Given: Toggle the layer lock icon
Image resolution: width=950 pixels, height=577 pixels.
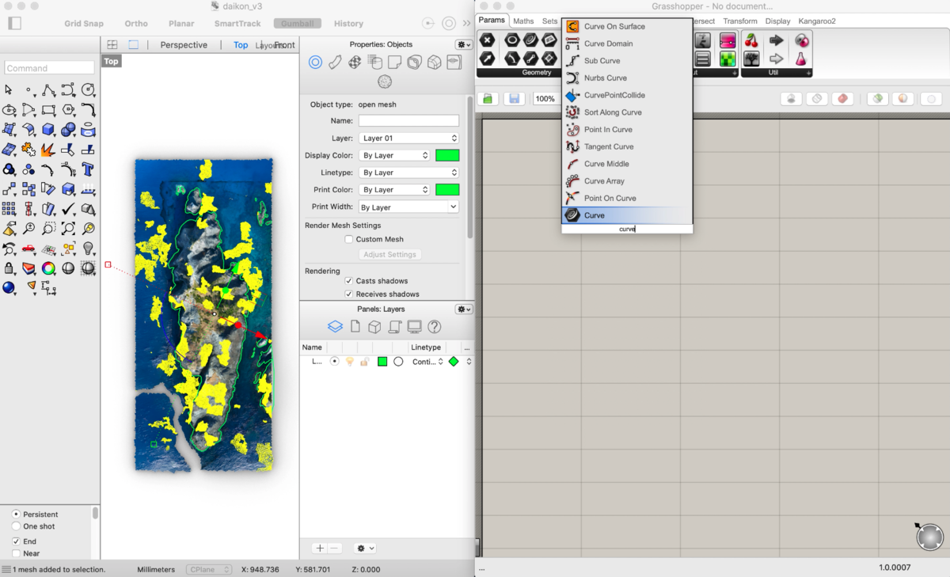Looking at the screenshot, I should (364, 362).
